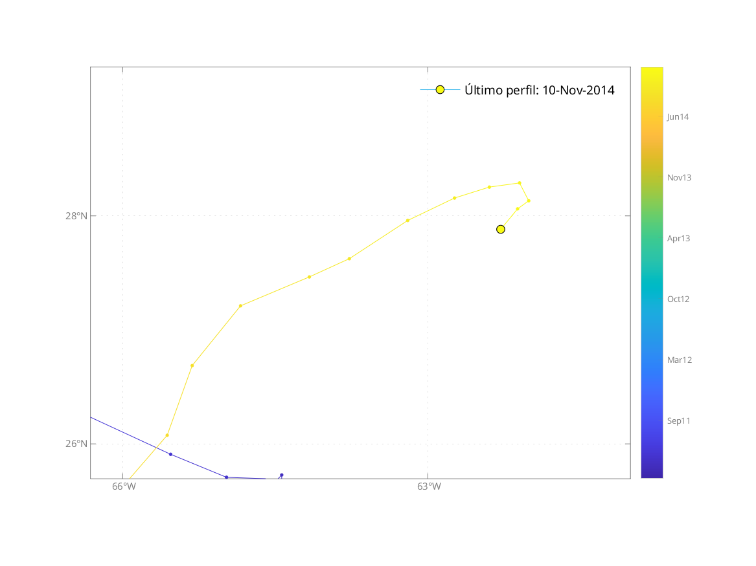Click the blue track point just below 26°N gridline
The image size is (756, 566).
tap(170, 454)
